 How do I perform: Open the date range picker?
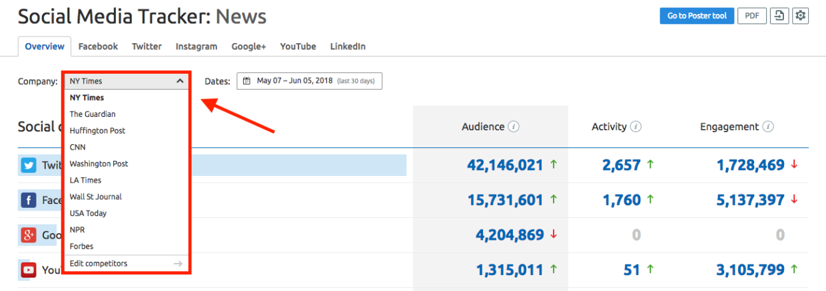pos(309,81)
